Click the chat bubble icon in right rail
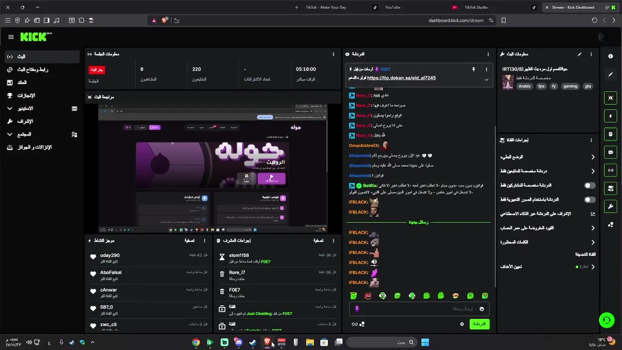This screenshot has width=622, height=350. point(611,152)
